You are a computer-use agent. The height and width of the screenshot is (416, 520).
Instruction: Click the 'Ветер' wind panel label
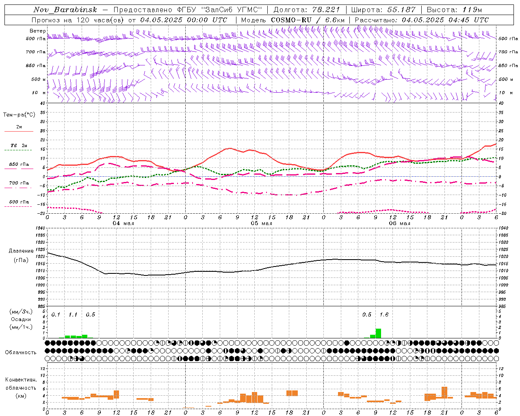point(37,31)
